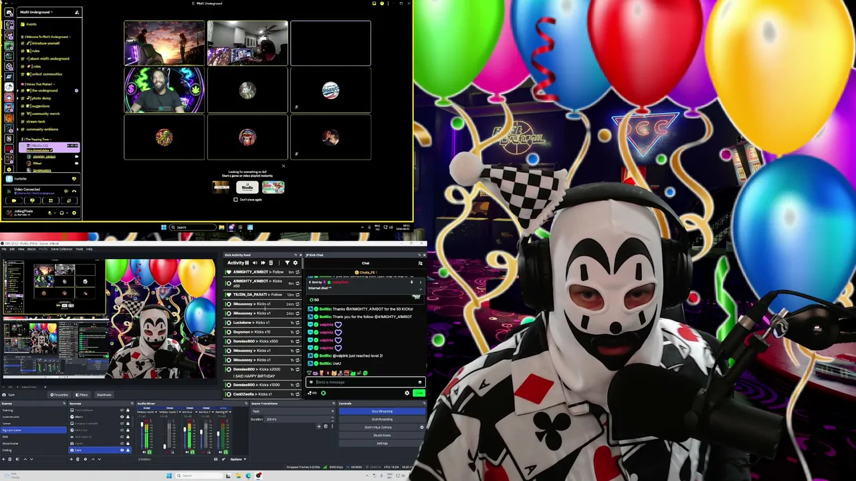Collapse Voices That Matter category

[39, 84]
